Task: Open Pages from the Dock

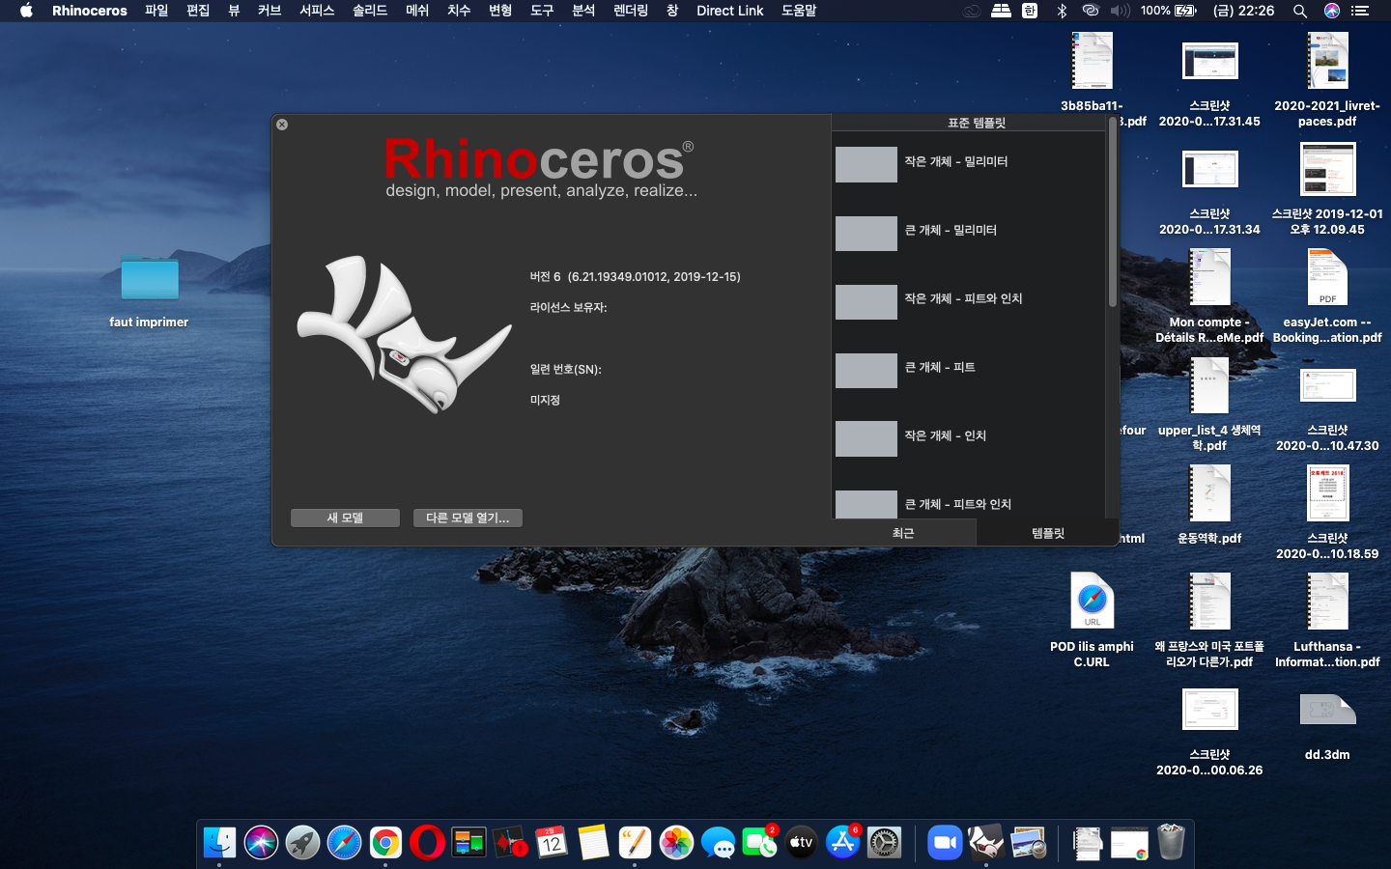Action: (x=635, y=843)
